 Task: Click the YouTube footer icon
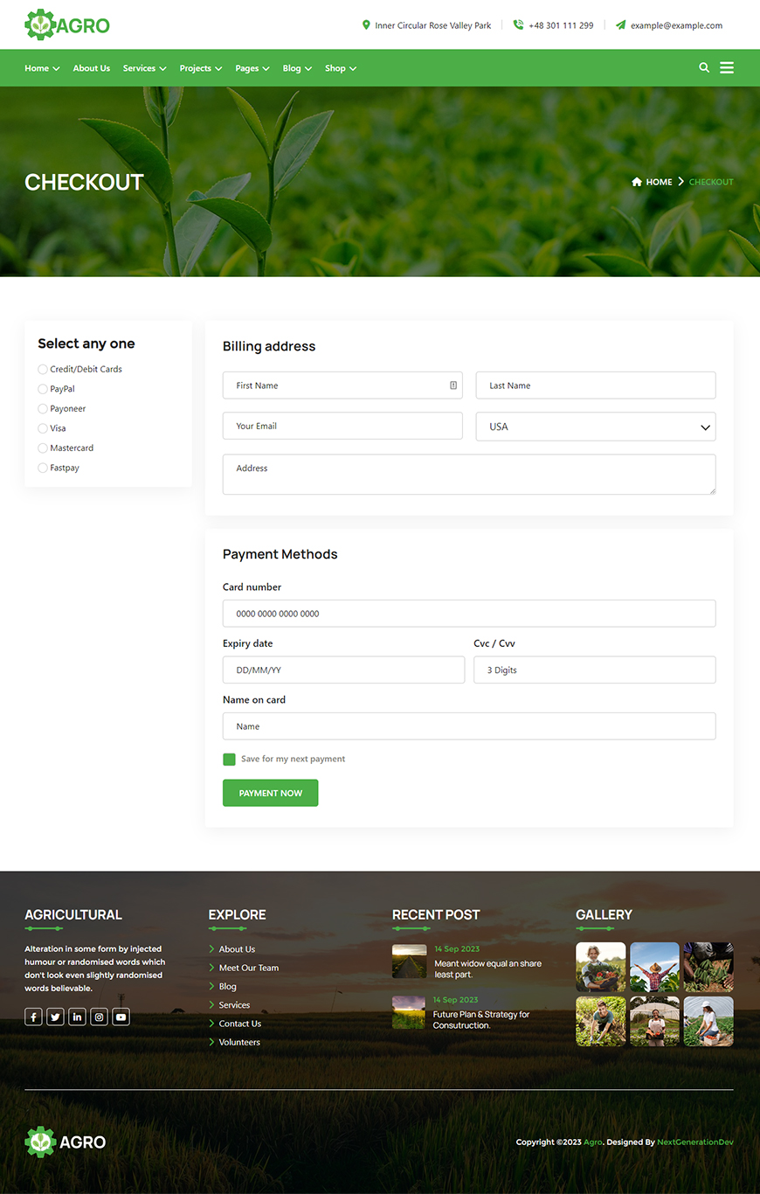coord(121,1017)
